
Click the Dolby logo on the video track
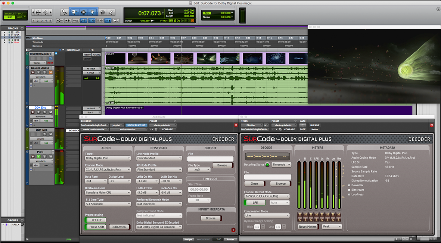pyautogui.click(x=109, y=54)
